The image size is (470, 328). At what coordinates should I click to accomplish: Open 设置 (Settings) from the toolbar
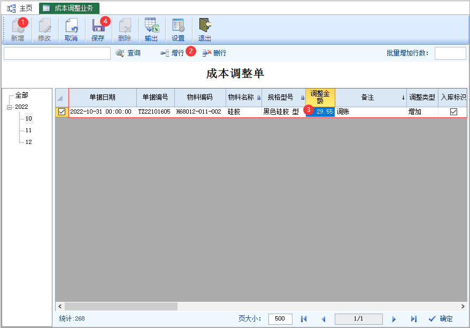[178, 30]
